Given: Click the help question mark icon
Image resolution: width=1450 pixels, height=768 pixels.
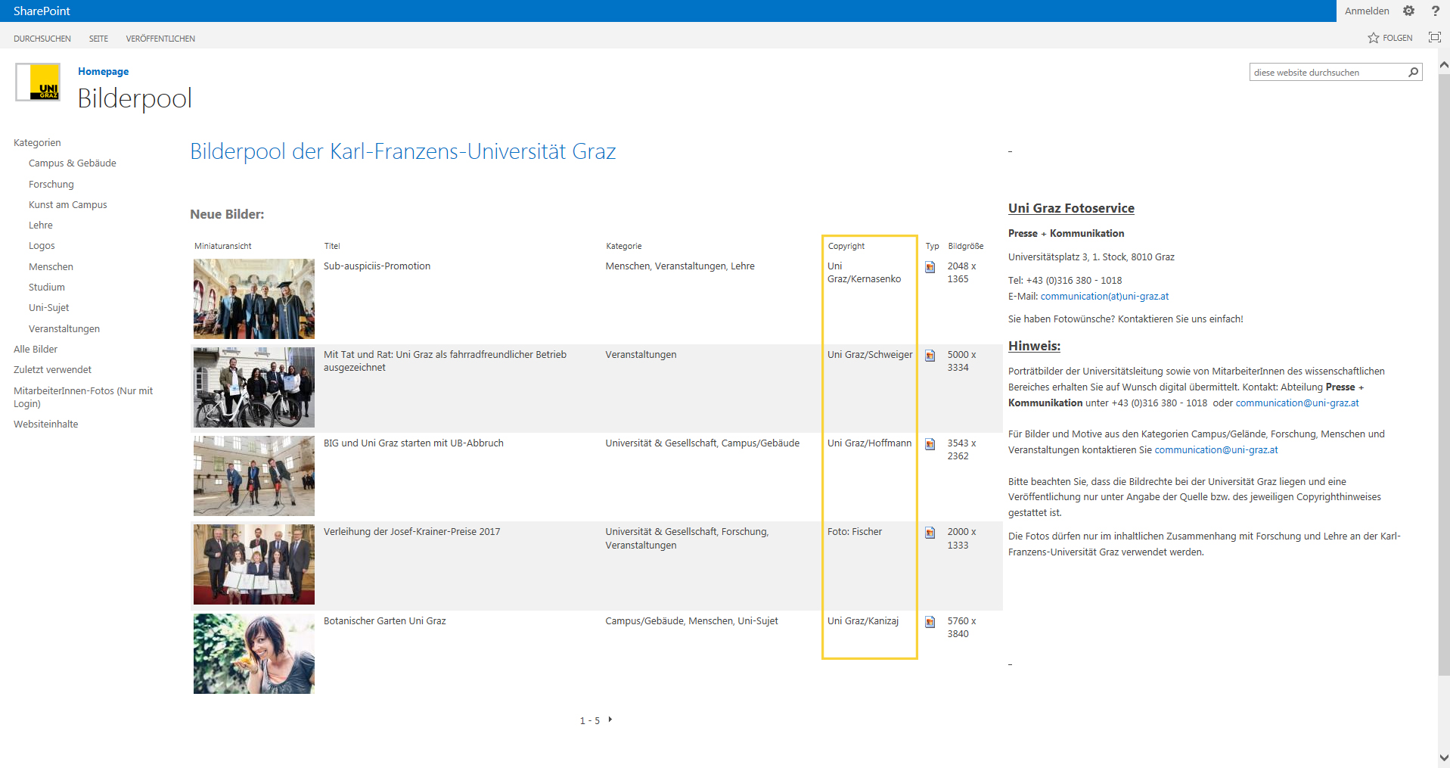Looking at the screenshot, I should point(1435,11).
